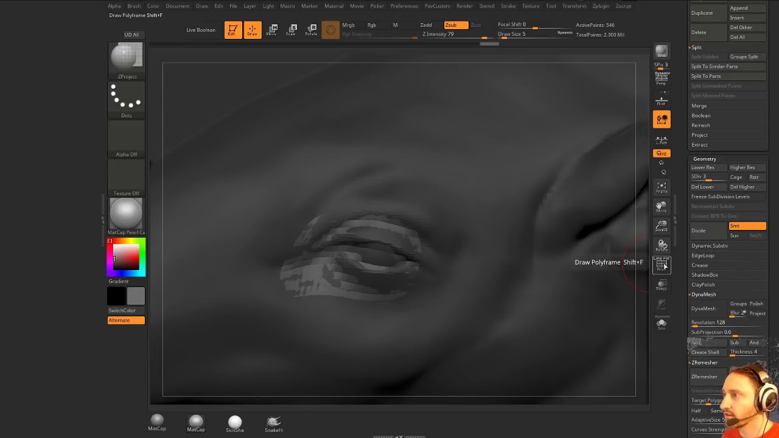Expand the Remesh section
This screenshot has height=438, width=779.
coord(700,125)
